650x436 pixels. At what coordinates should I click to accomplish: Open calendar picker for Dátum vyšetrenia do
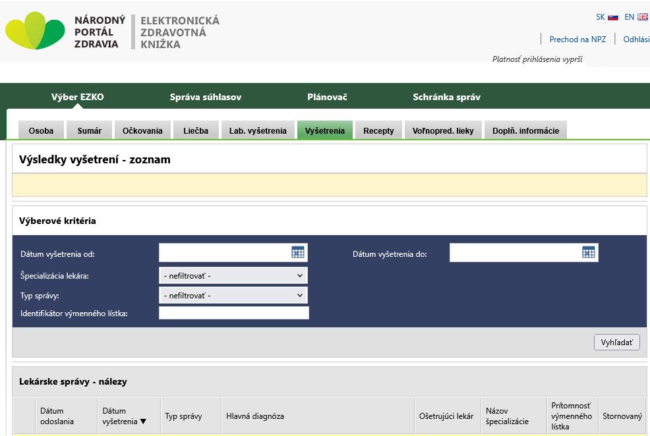click(589, 252)
